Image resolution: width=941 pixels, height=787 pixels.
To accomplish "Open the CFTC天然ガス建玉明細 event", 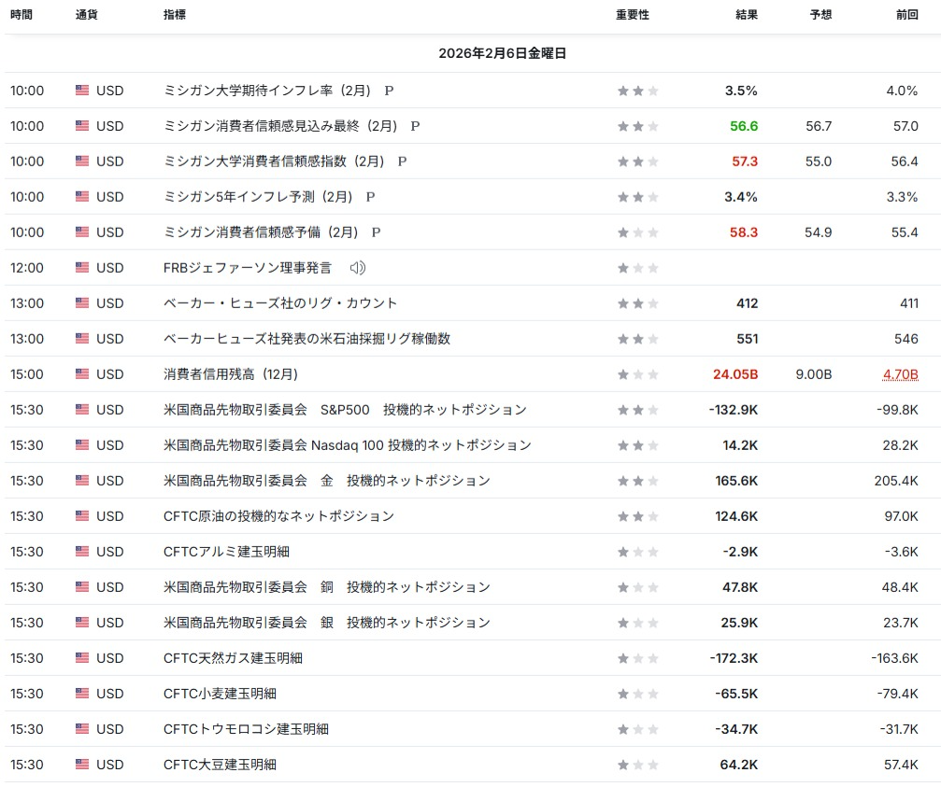I will pyautogui.click(x=233, y=658).
